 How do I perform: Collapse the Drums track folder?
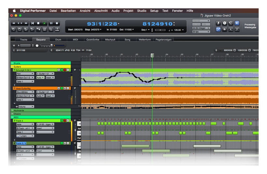pyautogui.click(x=12, y=63)
